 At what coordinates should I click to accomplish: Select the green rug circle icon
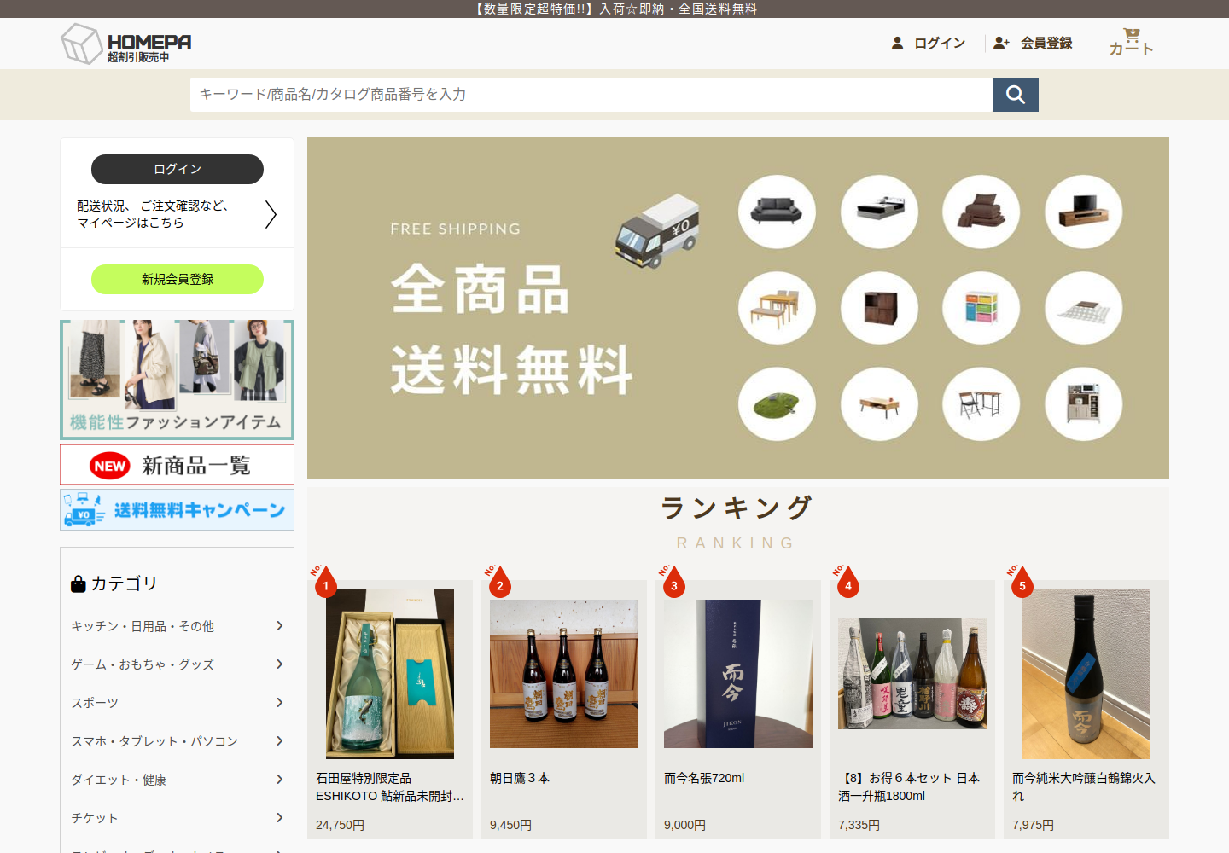pos(777,404)
